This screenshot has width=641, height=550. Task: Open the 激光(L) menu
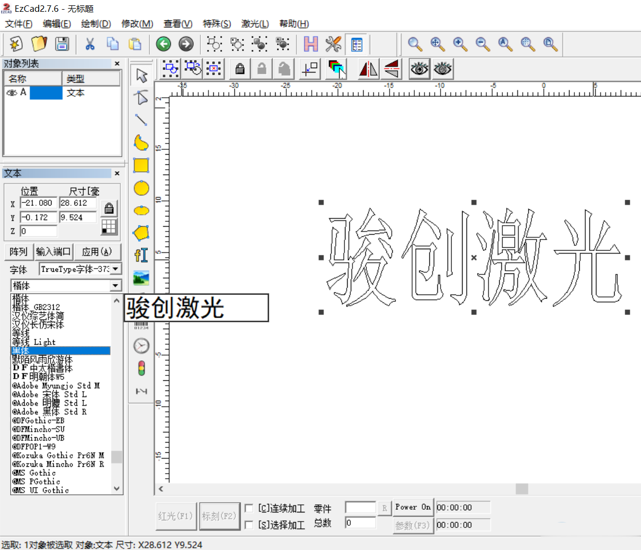pyautogui.click(x=255, y=24)
